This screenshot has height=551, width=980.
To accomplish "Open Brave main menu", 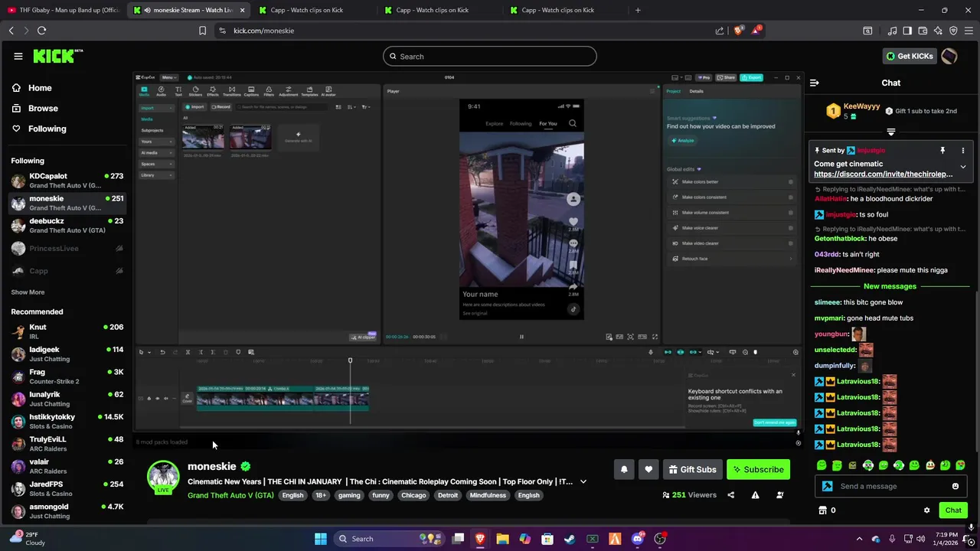I will pyautogui.click(x=969, y=31).
